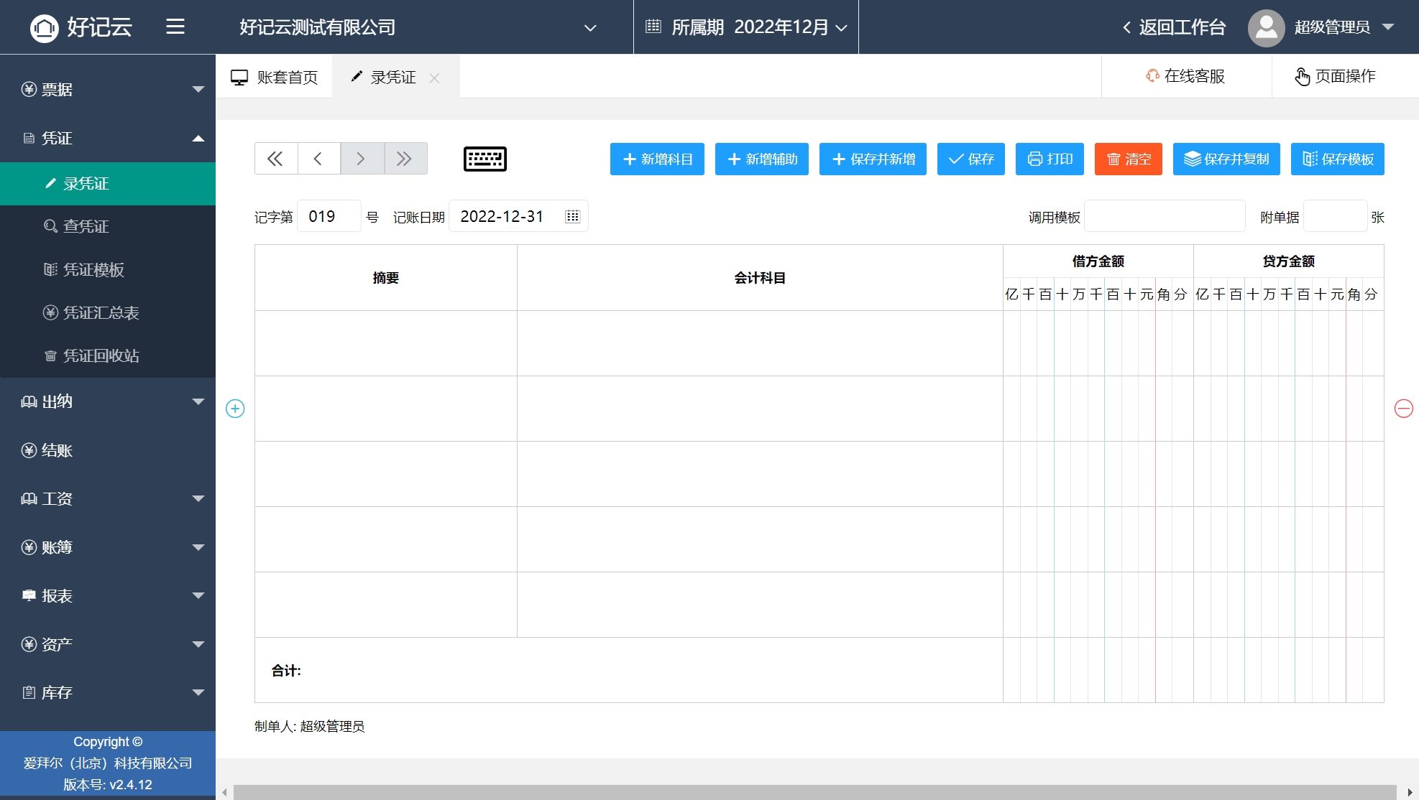The height and width of the screenshot is (800, 1419).
Task: Click the 附单据 count input field
Action: coord(1335,216)
